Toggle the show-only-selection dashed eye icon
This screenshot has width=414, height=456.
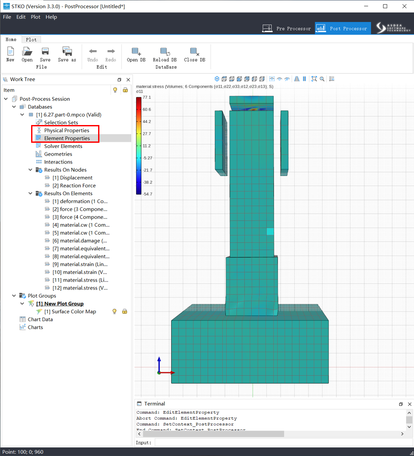point(272,79)
